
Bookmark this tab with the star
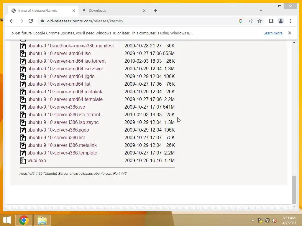260,21
